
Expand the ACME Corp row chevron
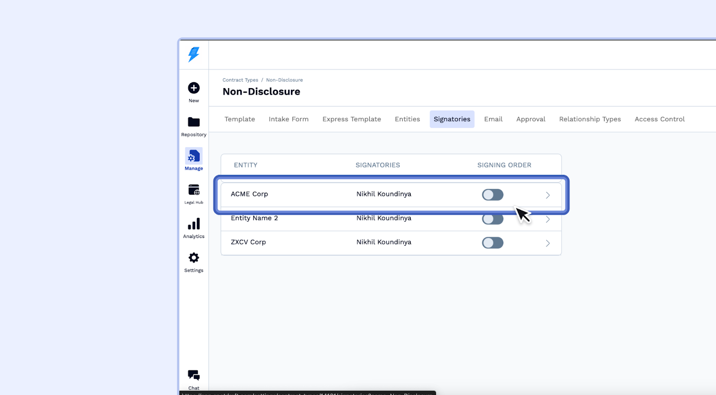[548, 195]
